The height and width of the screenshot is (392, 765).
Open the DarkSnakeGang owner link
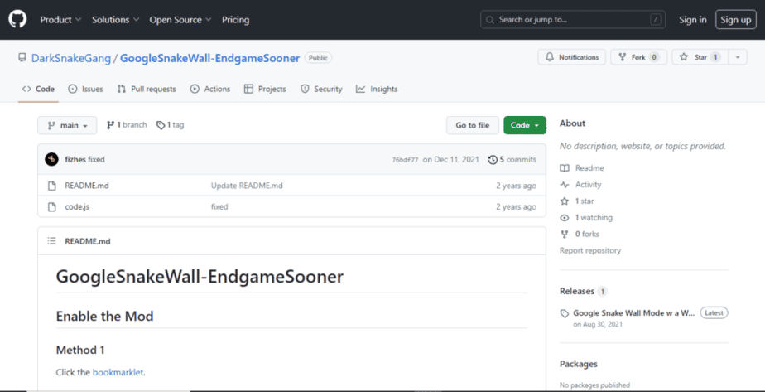70,58
